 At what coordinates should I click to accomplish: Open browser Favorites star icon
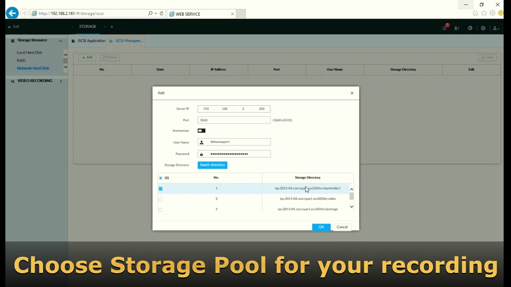[x=484, y=13]
